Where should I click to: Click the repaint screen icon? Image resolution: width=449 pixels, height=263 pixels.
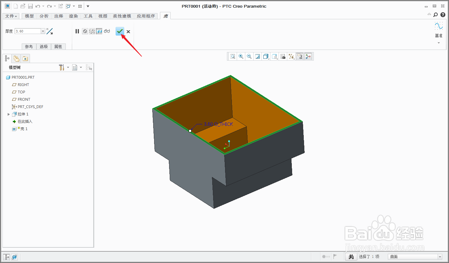[258, 56]
